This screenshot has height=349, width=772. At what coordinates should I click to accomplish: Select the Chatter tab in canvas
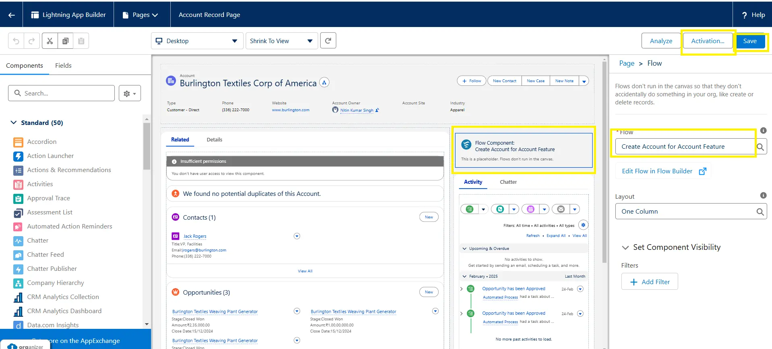[x=508, y=182]
